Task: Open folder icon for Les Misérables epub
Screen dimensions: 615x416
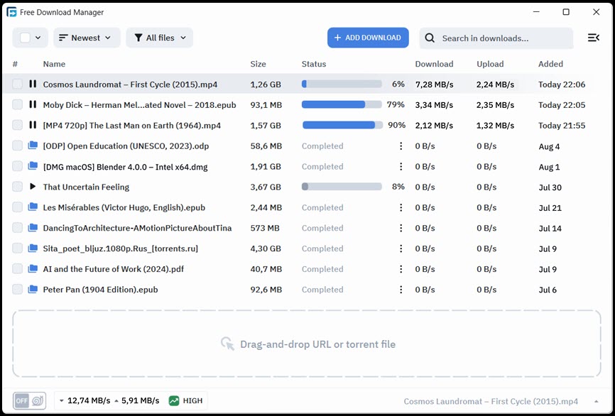Action: [x=33, y=207]
